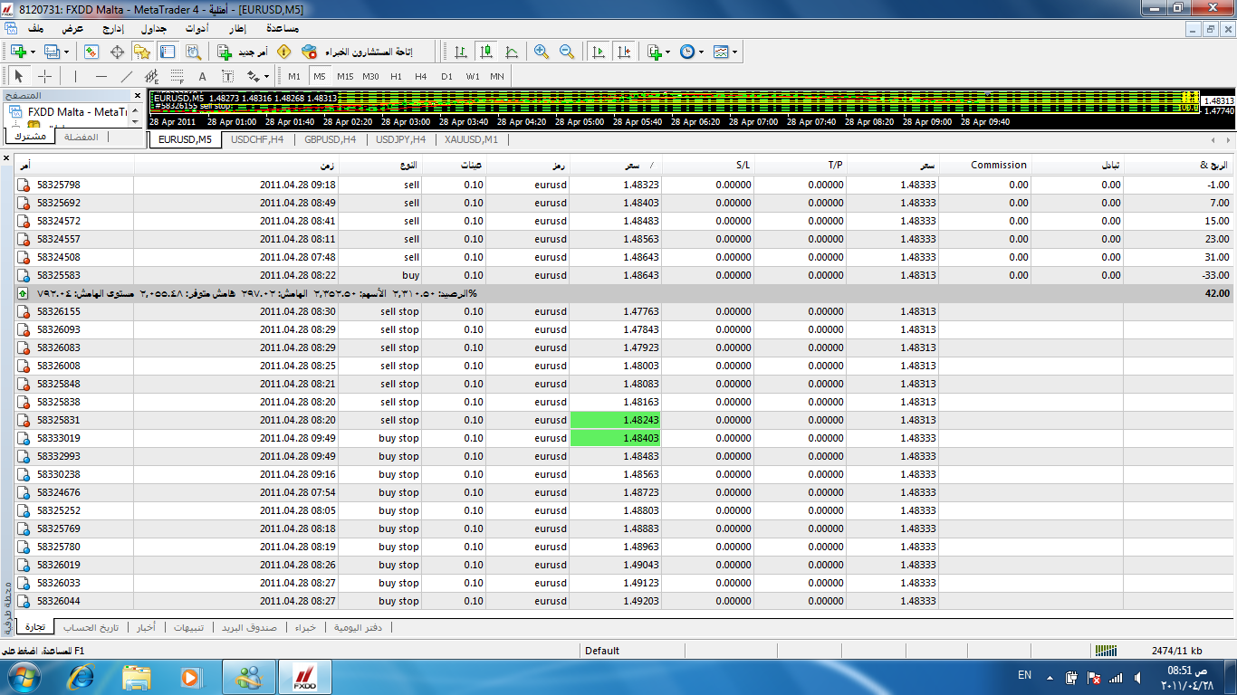
Task: Click the Expert Advisors enable button
Action: click(x=357, y=52)
